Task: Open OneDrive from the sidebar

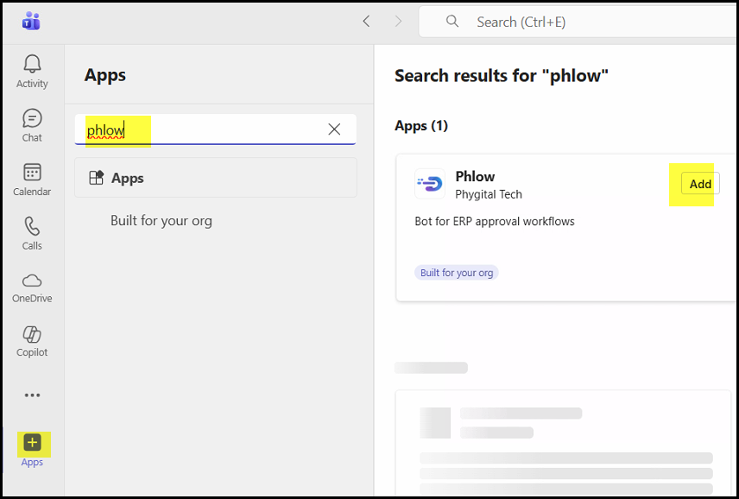Action: (32, 287)
